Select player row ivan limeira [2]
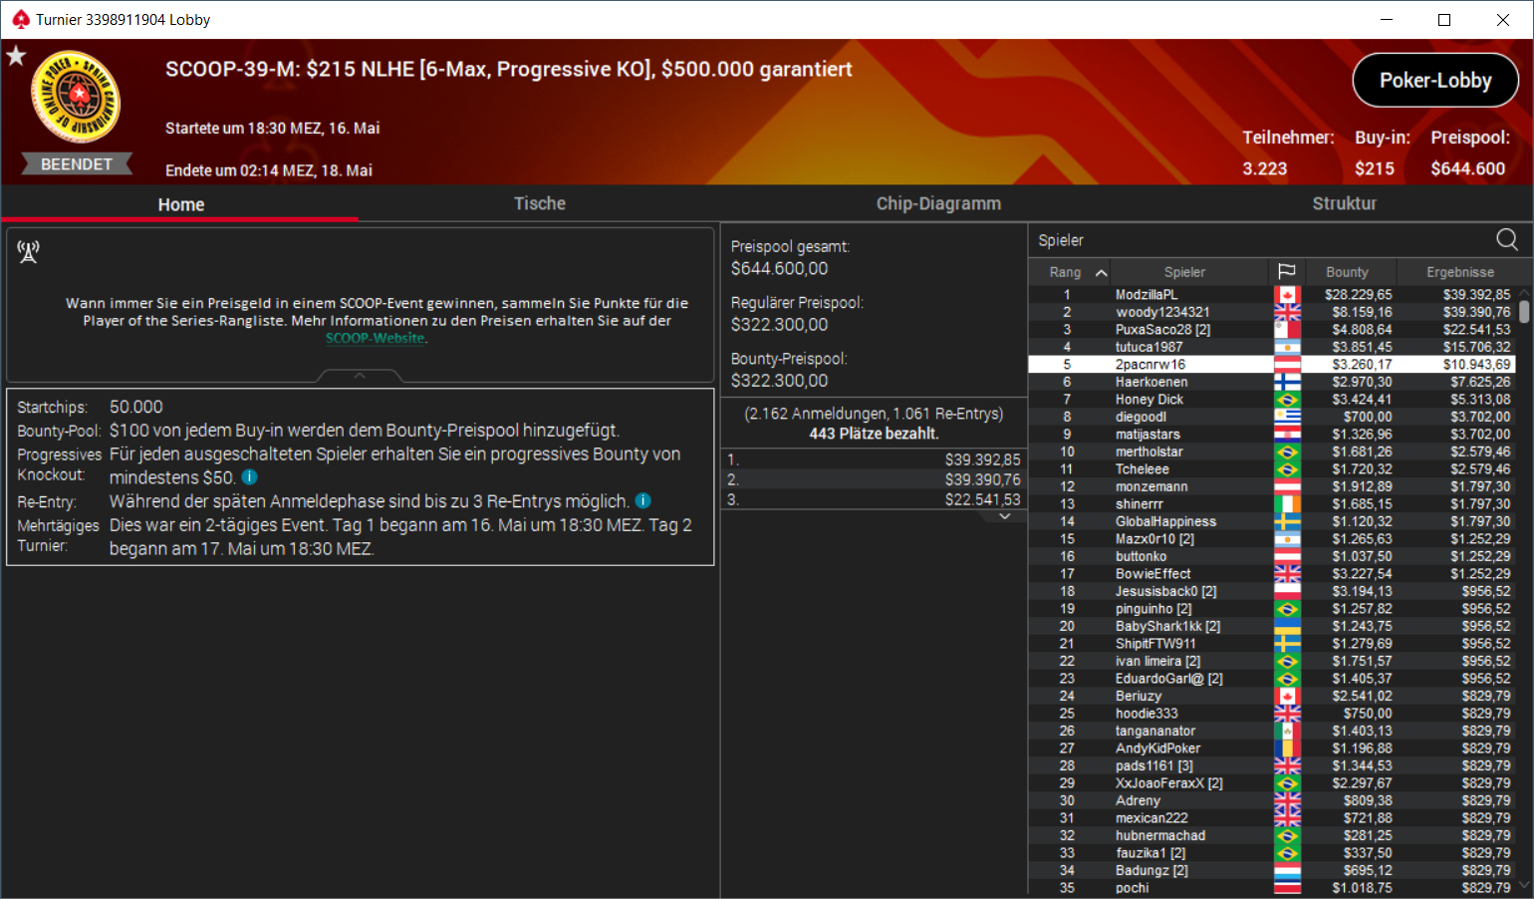 tap(1272, 661)
